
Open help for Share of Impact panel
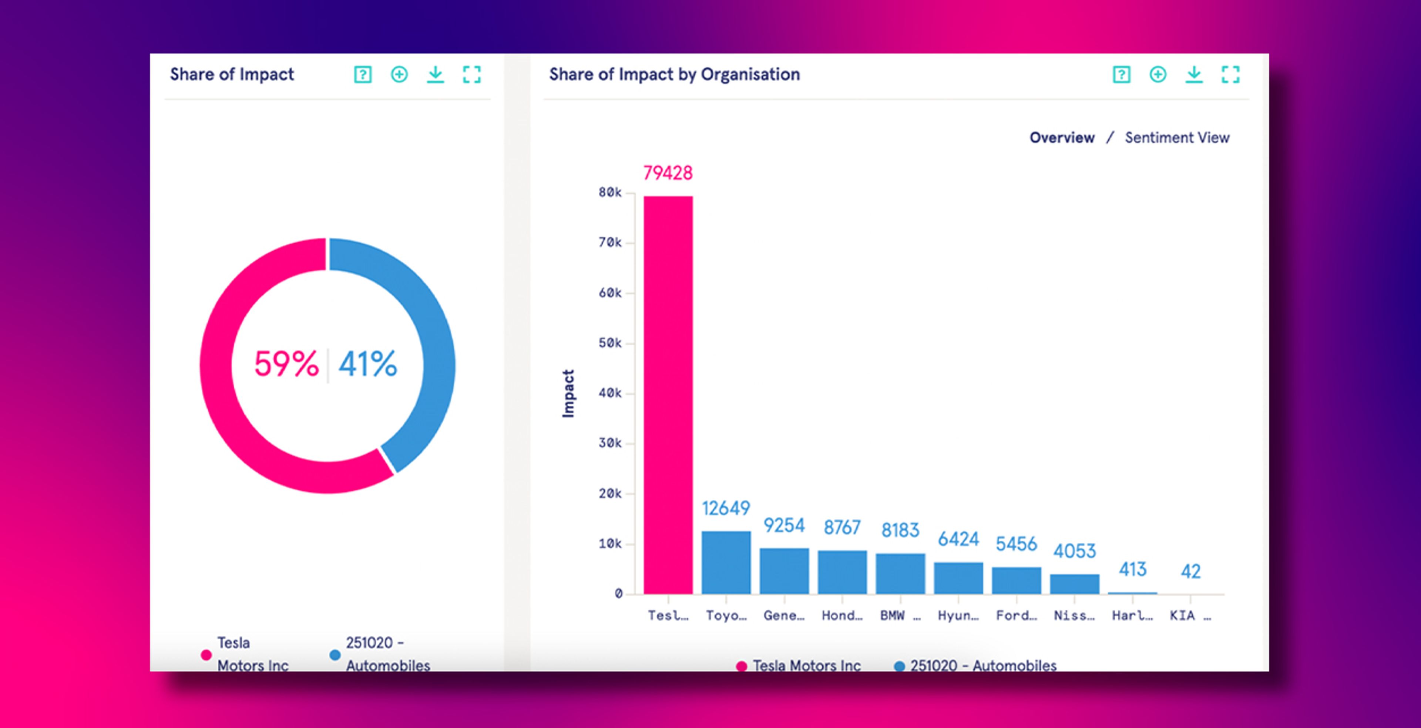click(x=362, y=74)
